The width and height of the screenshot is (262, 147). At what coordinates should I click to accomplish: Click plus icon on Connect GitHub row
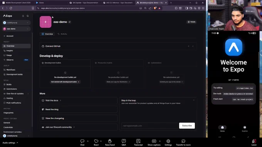[x=188, y=46]
